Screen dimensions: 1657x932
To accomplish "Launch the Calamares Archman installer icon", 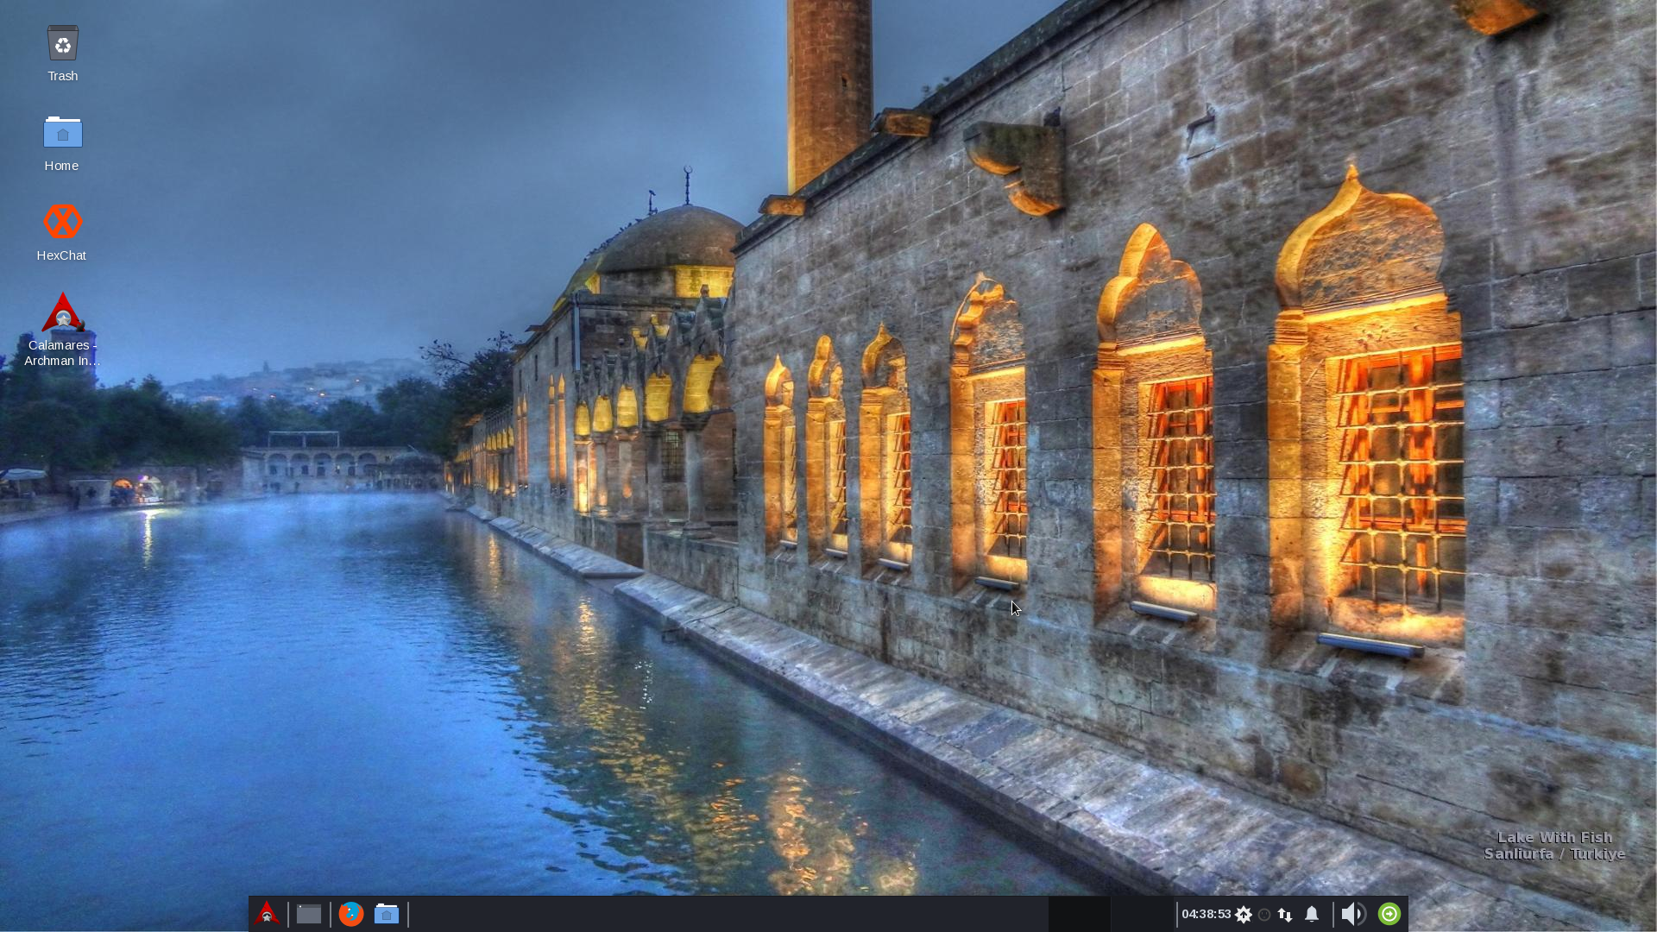I will [x=62, y=312].
